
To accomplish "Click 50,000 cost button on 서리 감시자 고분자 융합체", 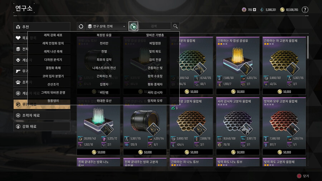I will coord(238,152).
